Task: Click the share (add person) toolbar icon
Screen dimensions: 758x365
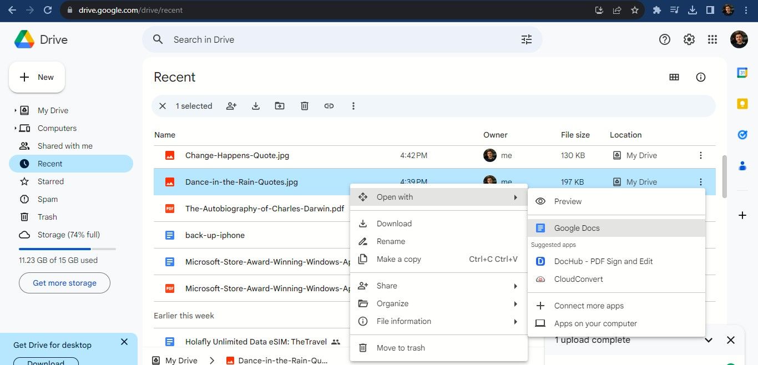Action: tap(231, 106)
